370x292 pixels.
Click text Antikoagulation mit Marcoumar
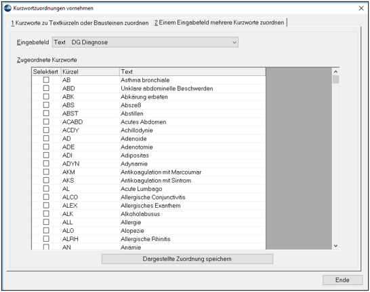(x=161, y=172)
